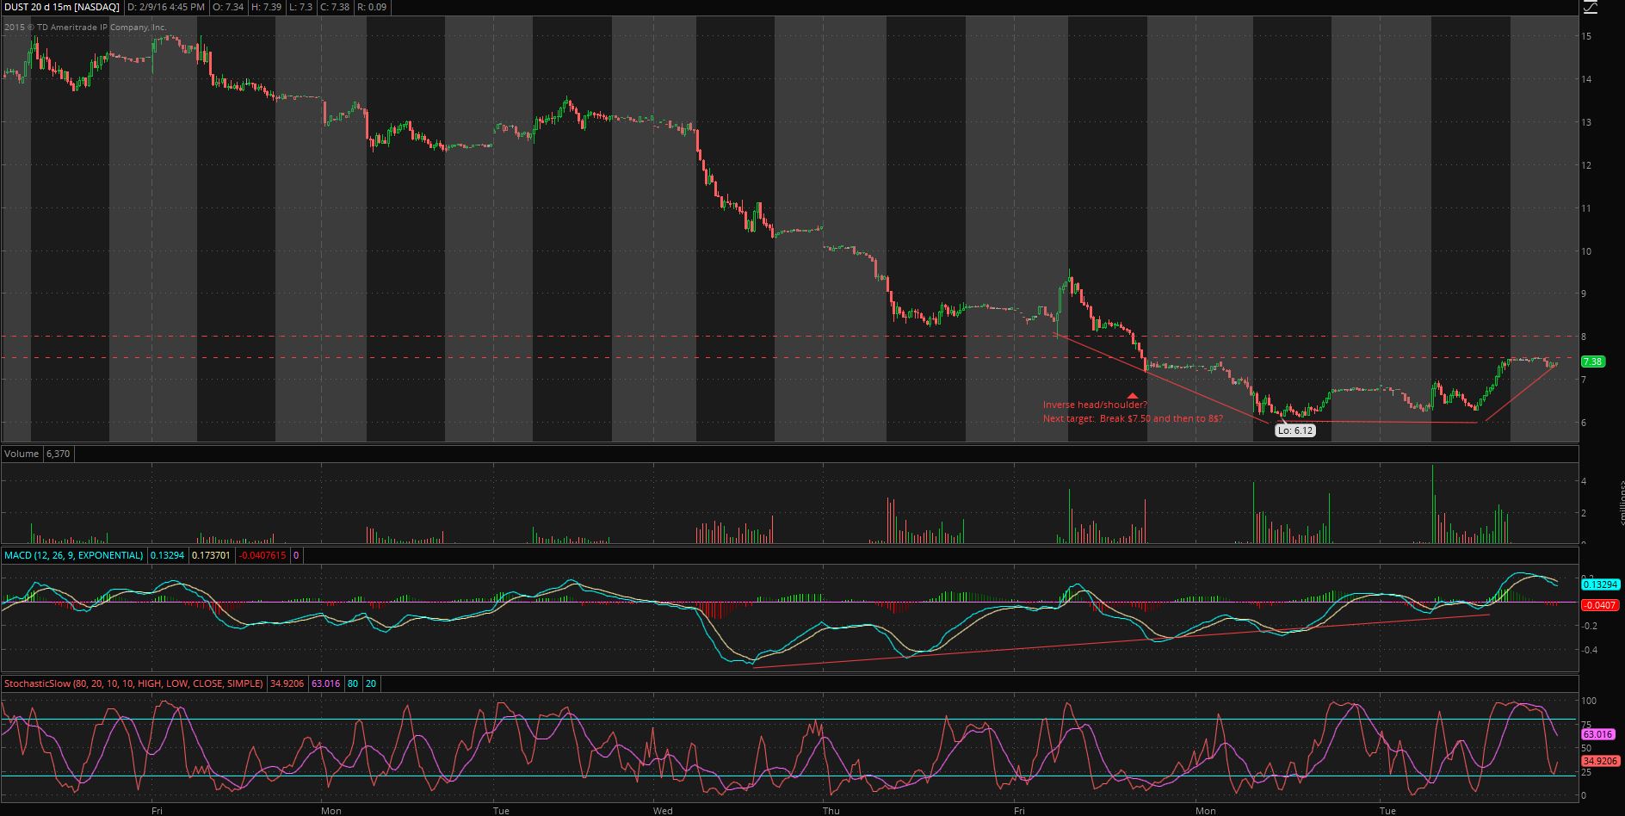
Task: Click the pink 63.016 stochastic axis bubble
Action: click(1597, 734)
